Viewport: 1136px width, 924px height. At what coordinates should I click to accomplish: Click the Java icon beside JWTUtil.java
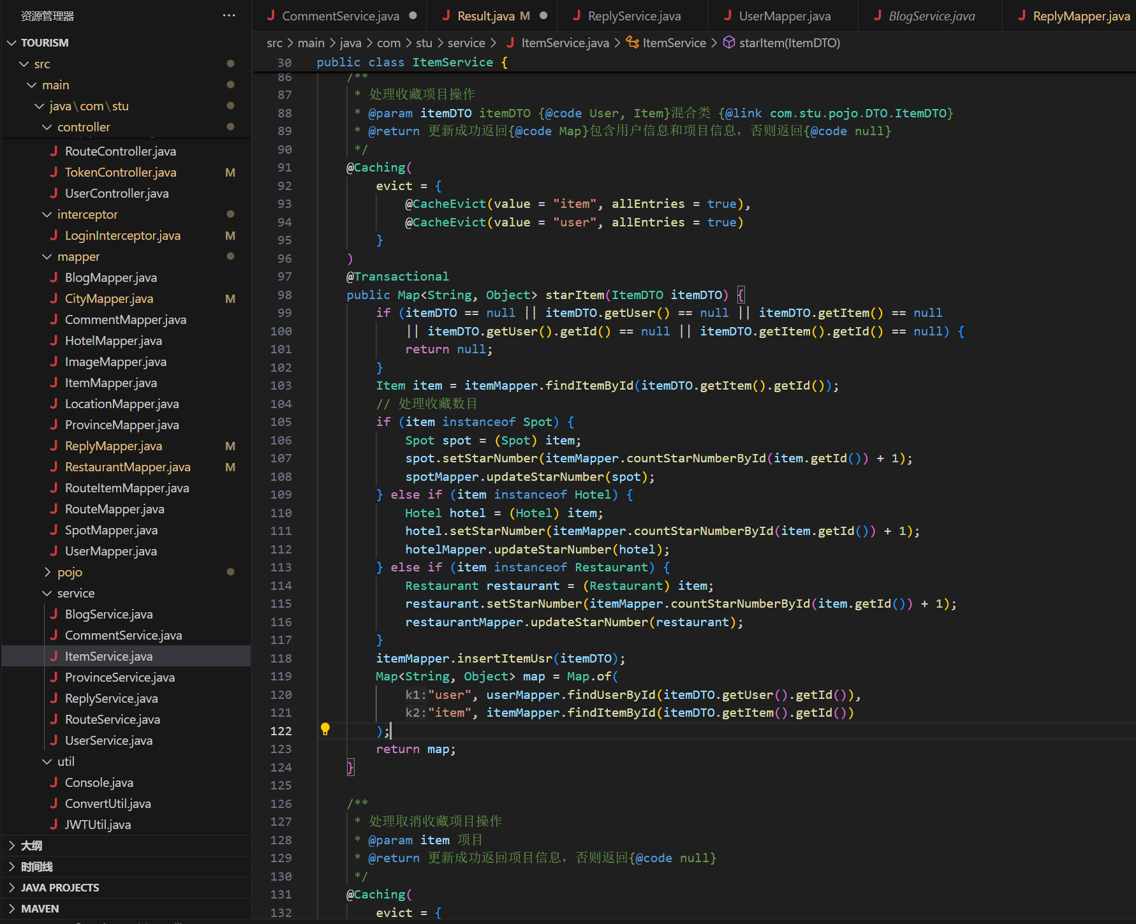pos(54,825)
